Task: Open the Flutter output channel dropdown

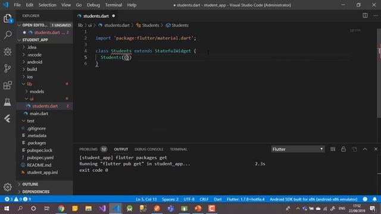Action: pyautogui.click(x=298, y=149)
